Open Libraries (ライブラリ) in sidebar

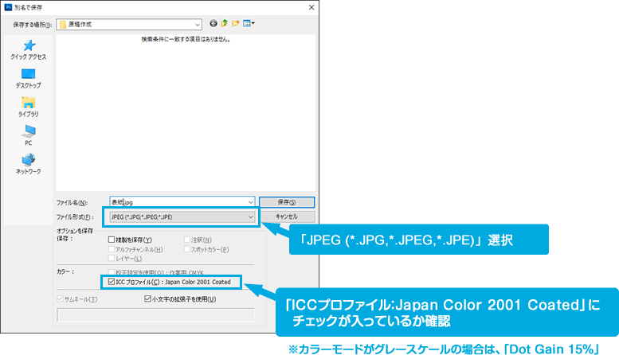point(29,107)
